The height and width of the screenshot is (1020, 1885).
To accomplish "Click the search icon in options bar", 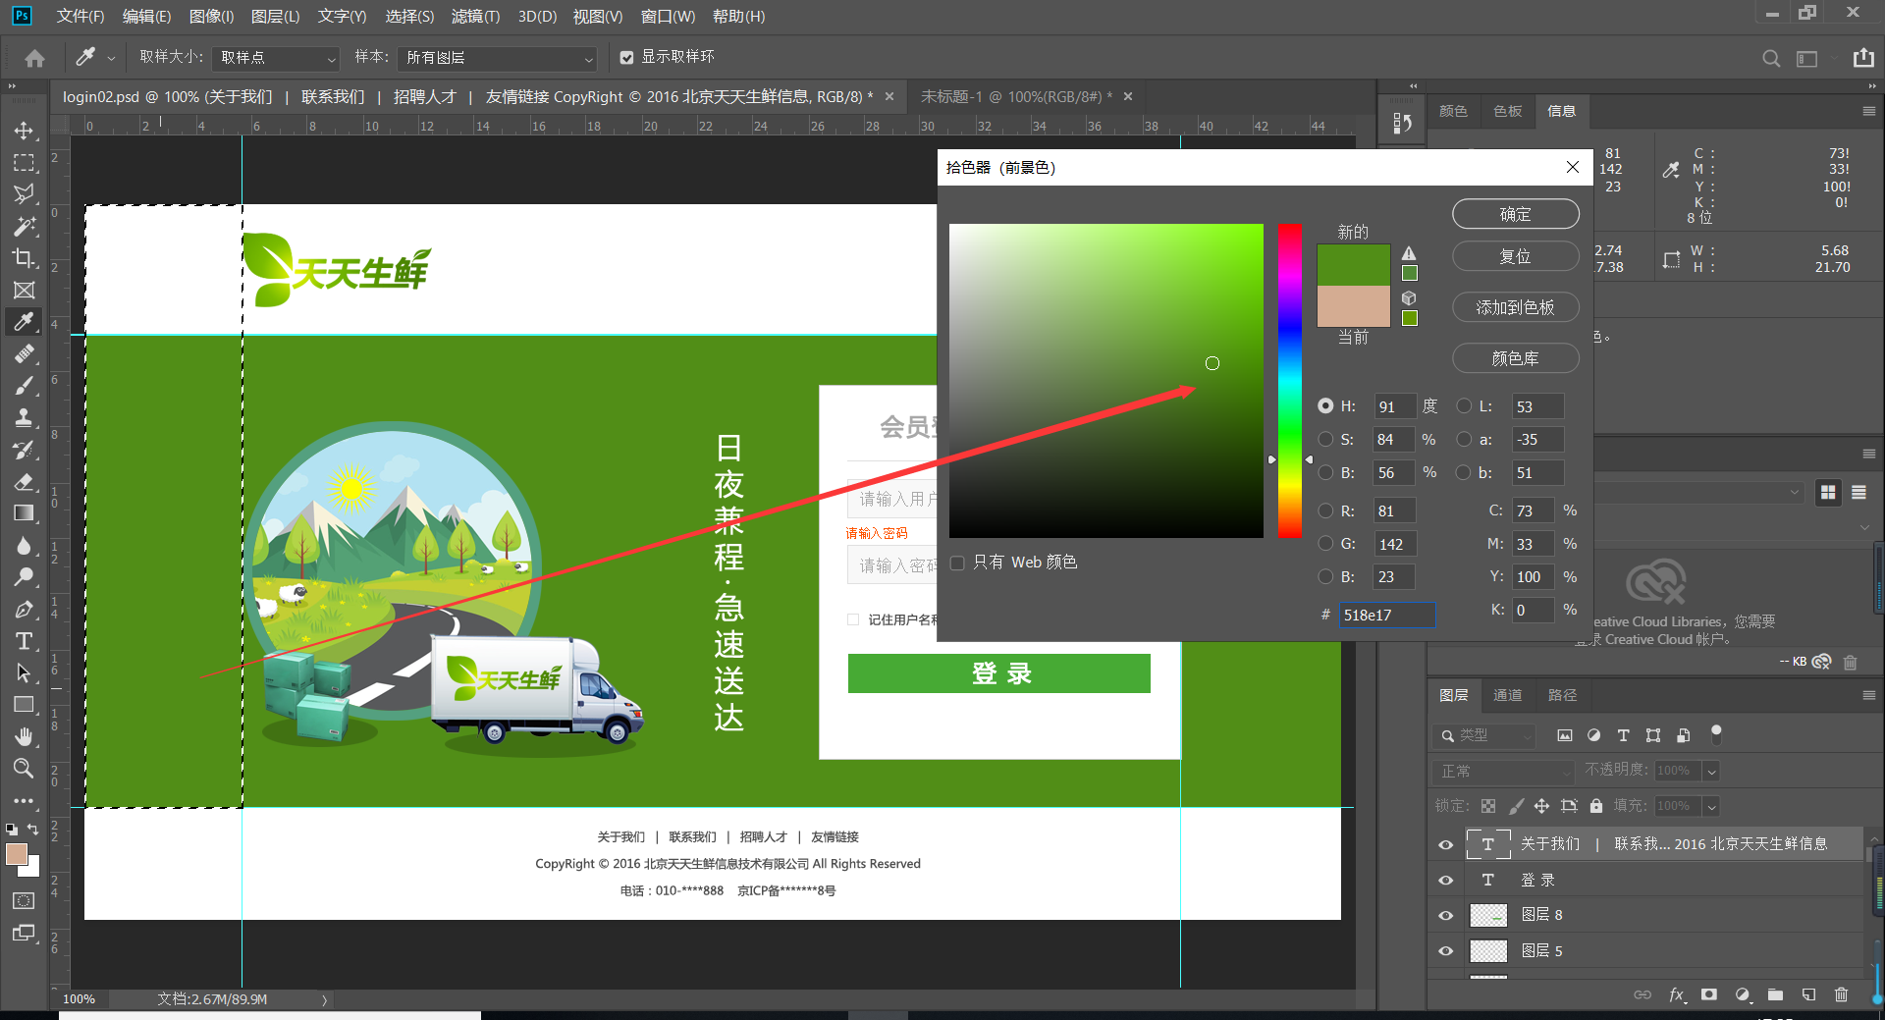I will [x=1771, y=58].
